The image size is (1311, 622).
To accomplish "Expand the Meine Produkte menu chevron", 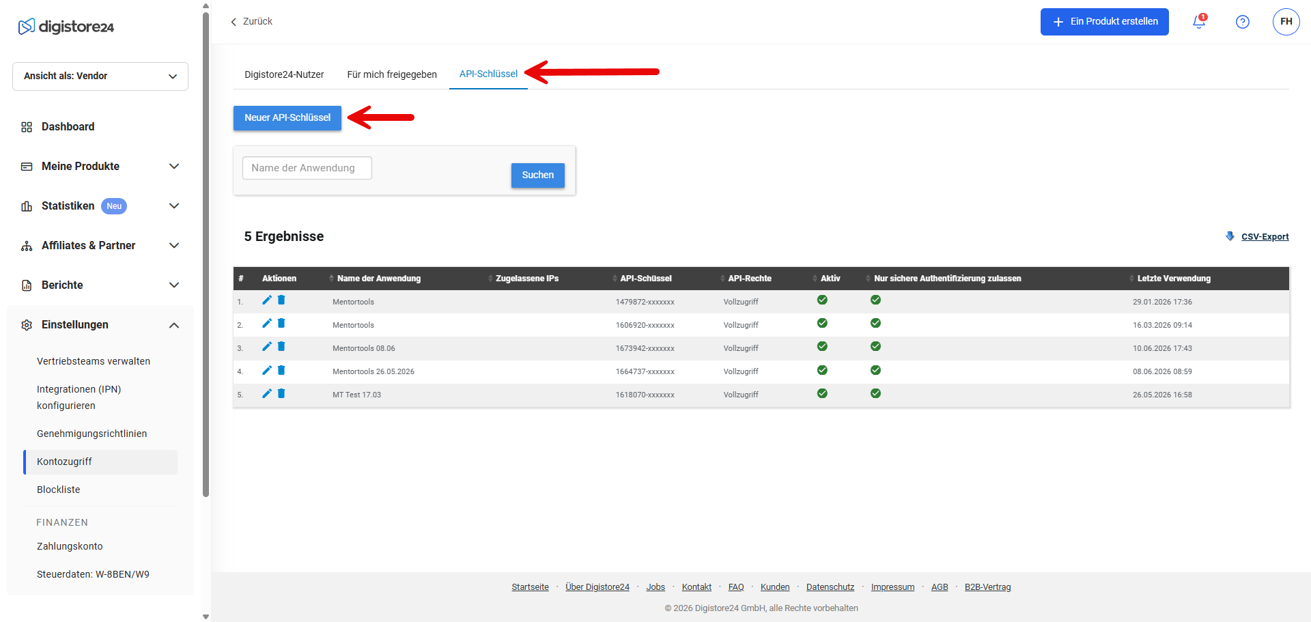I will [174, 167].
